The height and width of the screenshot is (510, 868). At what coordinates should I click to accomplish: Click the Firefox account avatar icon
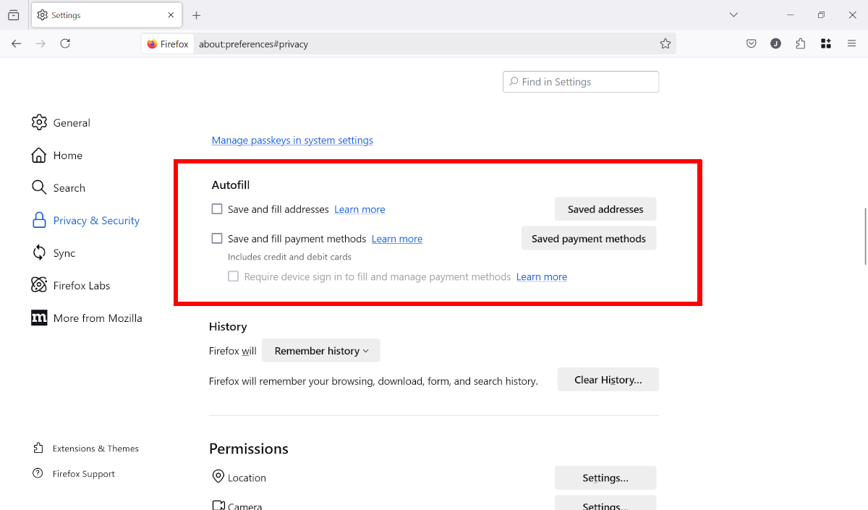(x=775, y=43)
